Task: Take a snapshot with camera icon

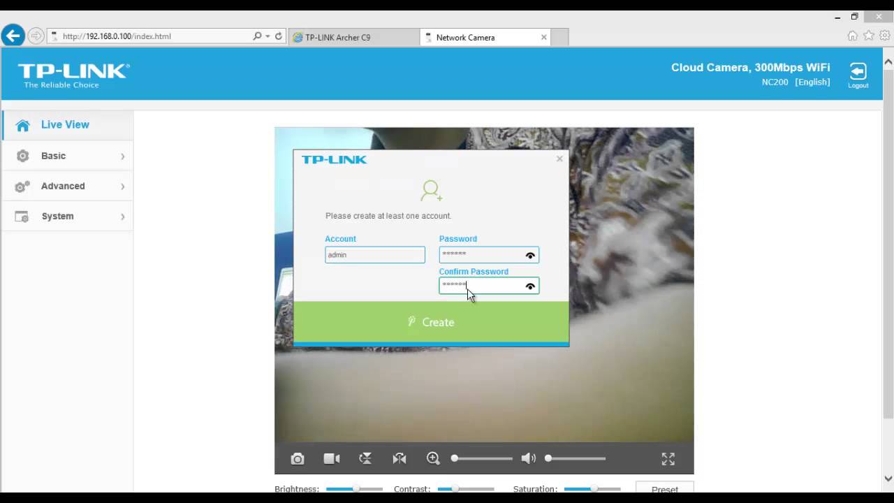Action: click(298, 459)
